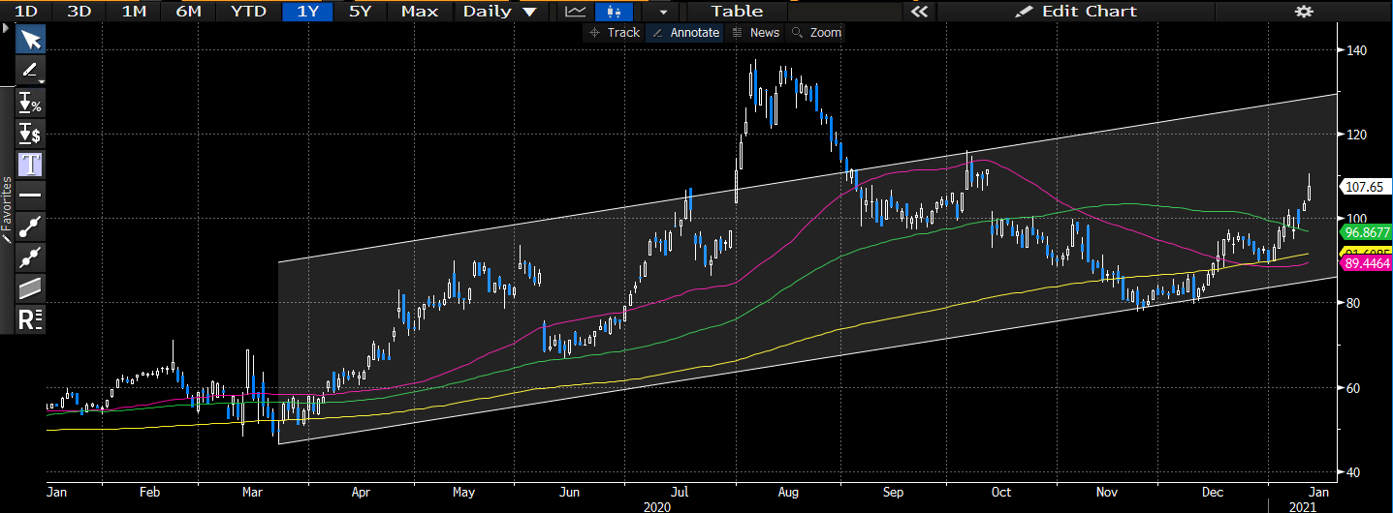Select the trend line tool
The height and width of the screenshot is (513, 1393).
(30, 226)
